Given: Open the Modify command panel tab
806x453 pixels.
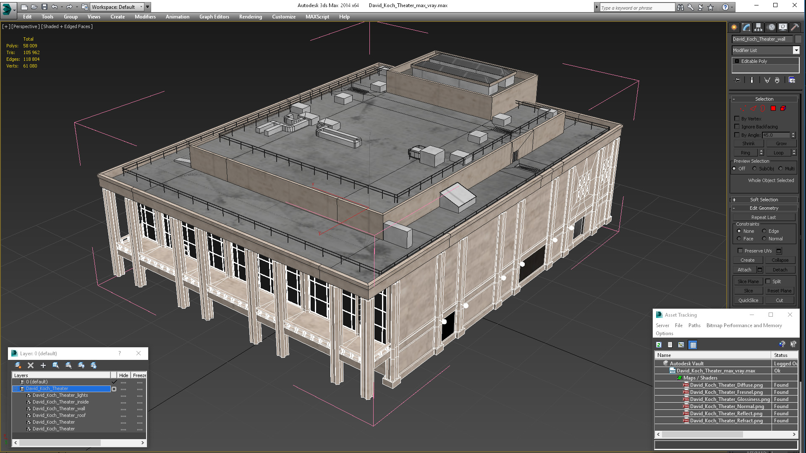Looking at the screenshot, I should click(x=746, y=27).
